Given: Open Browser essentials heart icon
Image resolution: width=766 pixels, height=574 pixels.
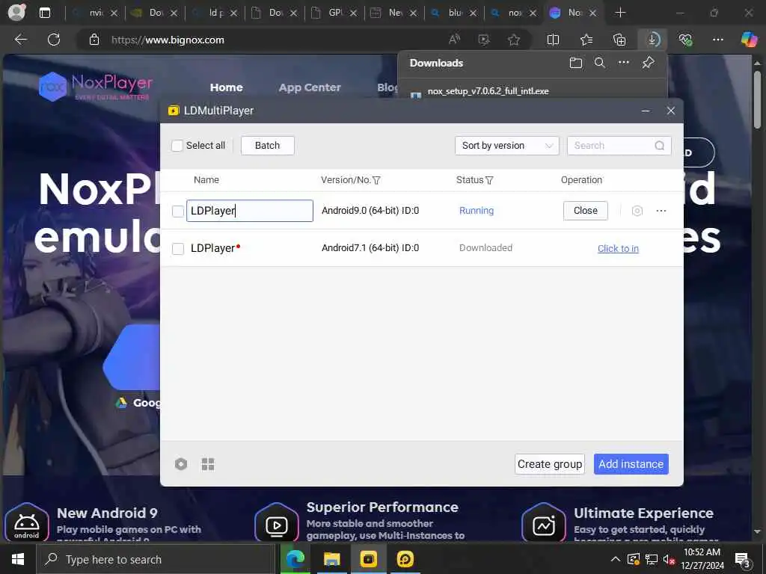Looking at the screenshot, I should (x=685, y=40).
